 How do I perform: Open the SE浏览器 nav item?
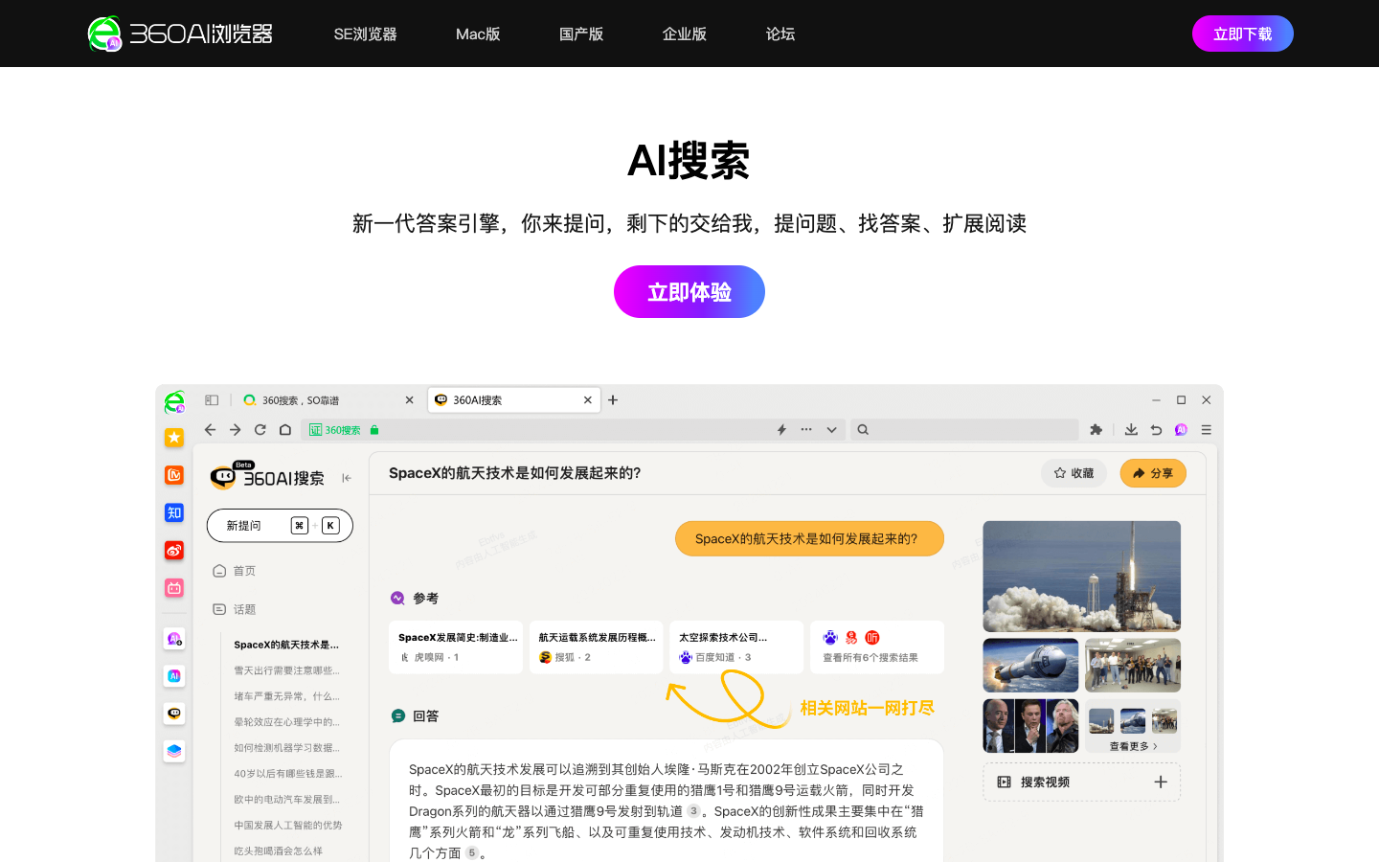(x=365, y=34)
